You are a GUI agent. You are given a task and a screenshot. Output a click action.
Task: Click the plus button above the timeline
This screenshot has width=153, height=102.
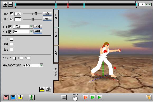coord(5,4)
